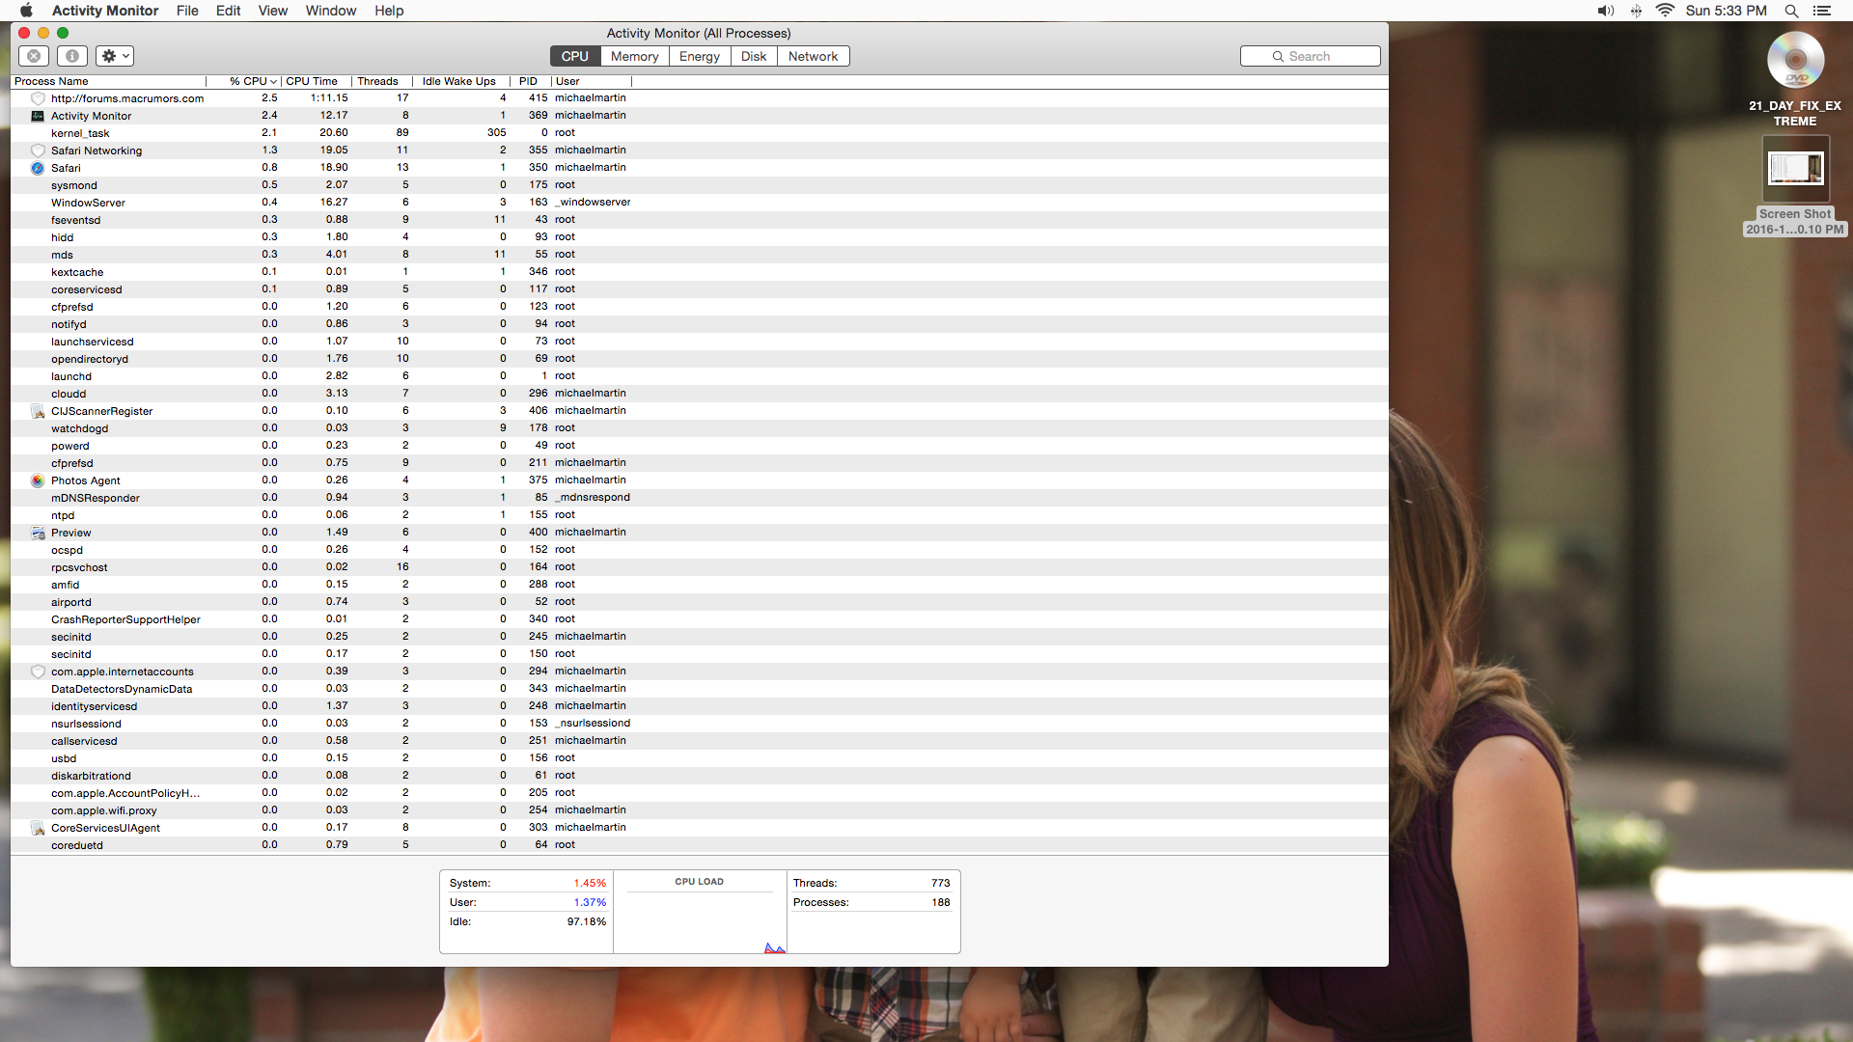Image resolution: width=1853 pixels, height=1042 pixels.
Task: Select the WindowServer process row
Action: (x=700, y=203)
